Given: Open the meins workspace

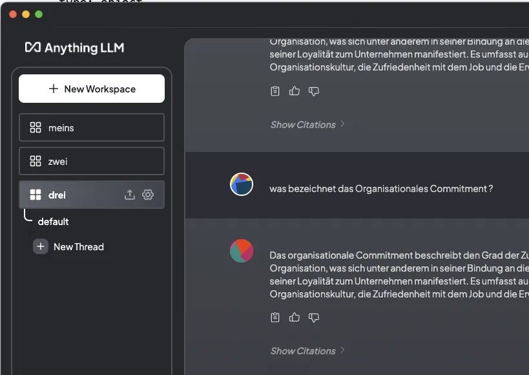Looking at the screenshot, I should click(92, 127).
